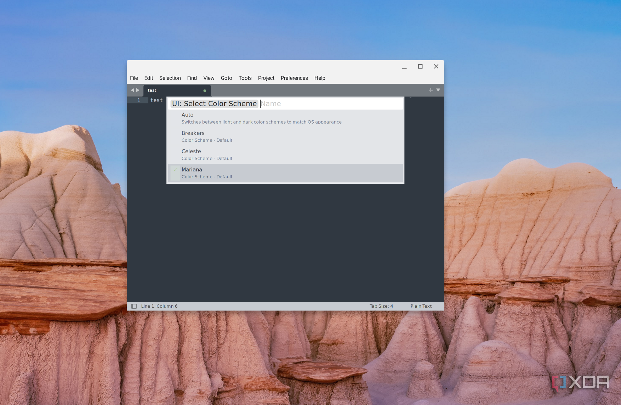Go to previous tab with left arrow
Image resolution: width=621 pixels, height=405 pixels.
[132, 90]
